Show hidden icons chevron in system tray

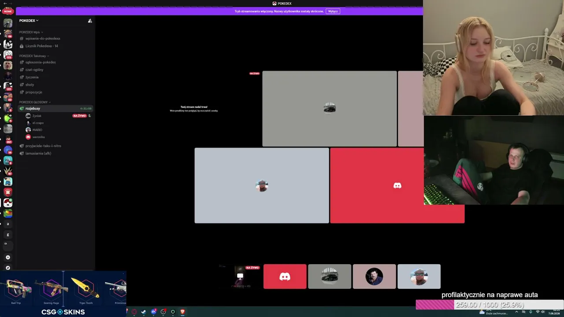(516, 312)
